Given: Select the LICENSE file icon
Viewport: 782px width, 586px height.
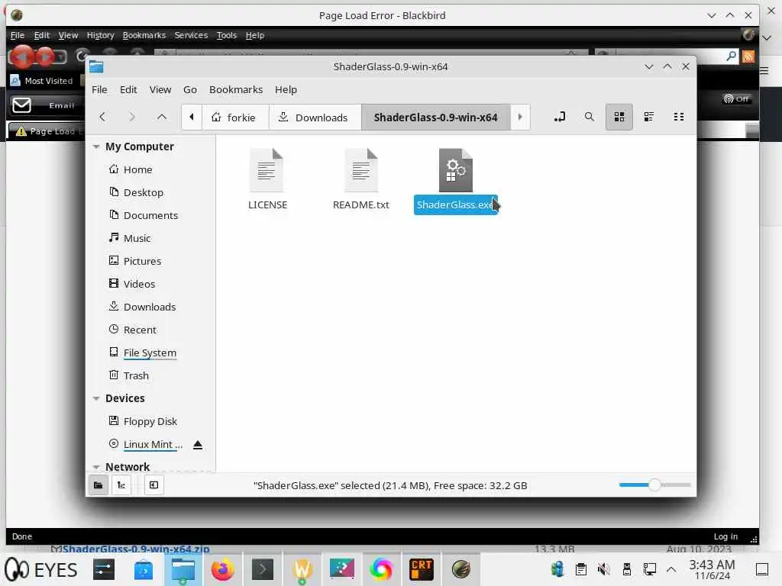Looking at the screenshot, I should 267,170.
